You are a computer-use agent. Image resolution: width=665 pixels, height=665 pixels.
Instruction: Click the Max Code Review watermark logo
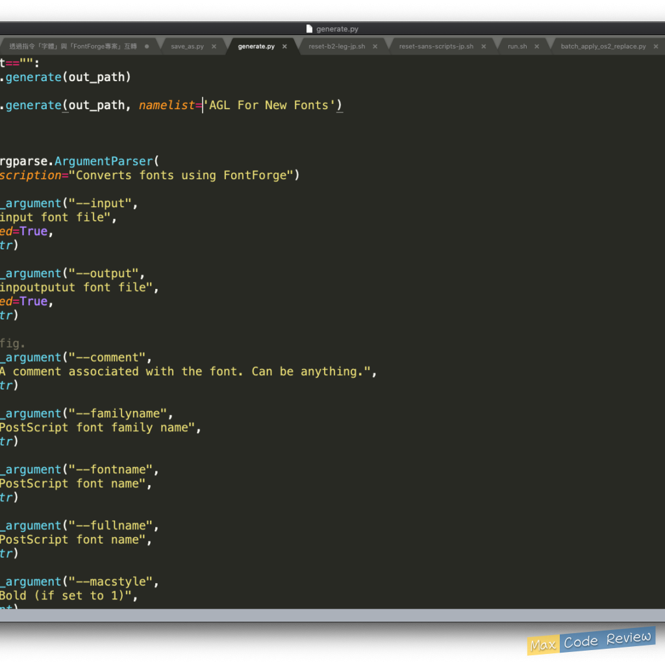(590, 641)
